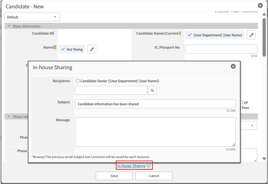Viewport: 268px width, 184px height.
Task: Click into the Message text area
Action: click(x=155, y=132)
